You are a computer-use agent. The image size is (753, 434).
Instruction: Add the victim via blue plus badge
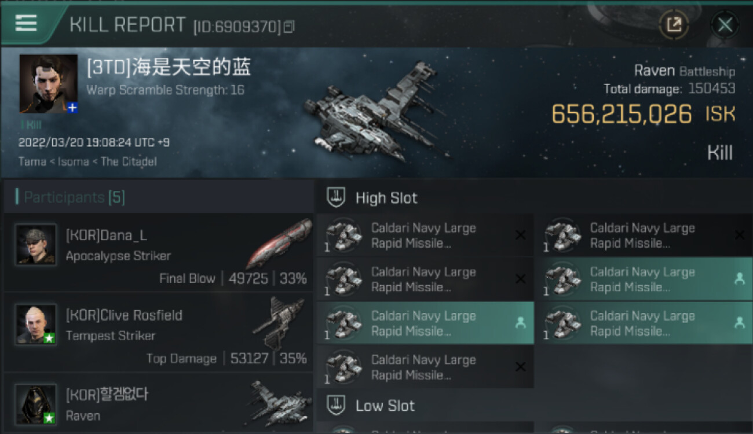click(72, 108)
